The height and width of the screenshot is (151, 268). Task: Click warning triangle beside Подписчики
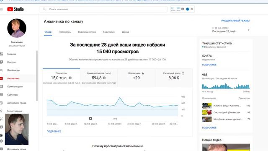tap(143, 73)
